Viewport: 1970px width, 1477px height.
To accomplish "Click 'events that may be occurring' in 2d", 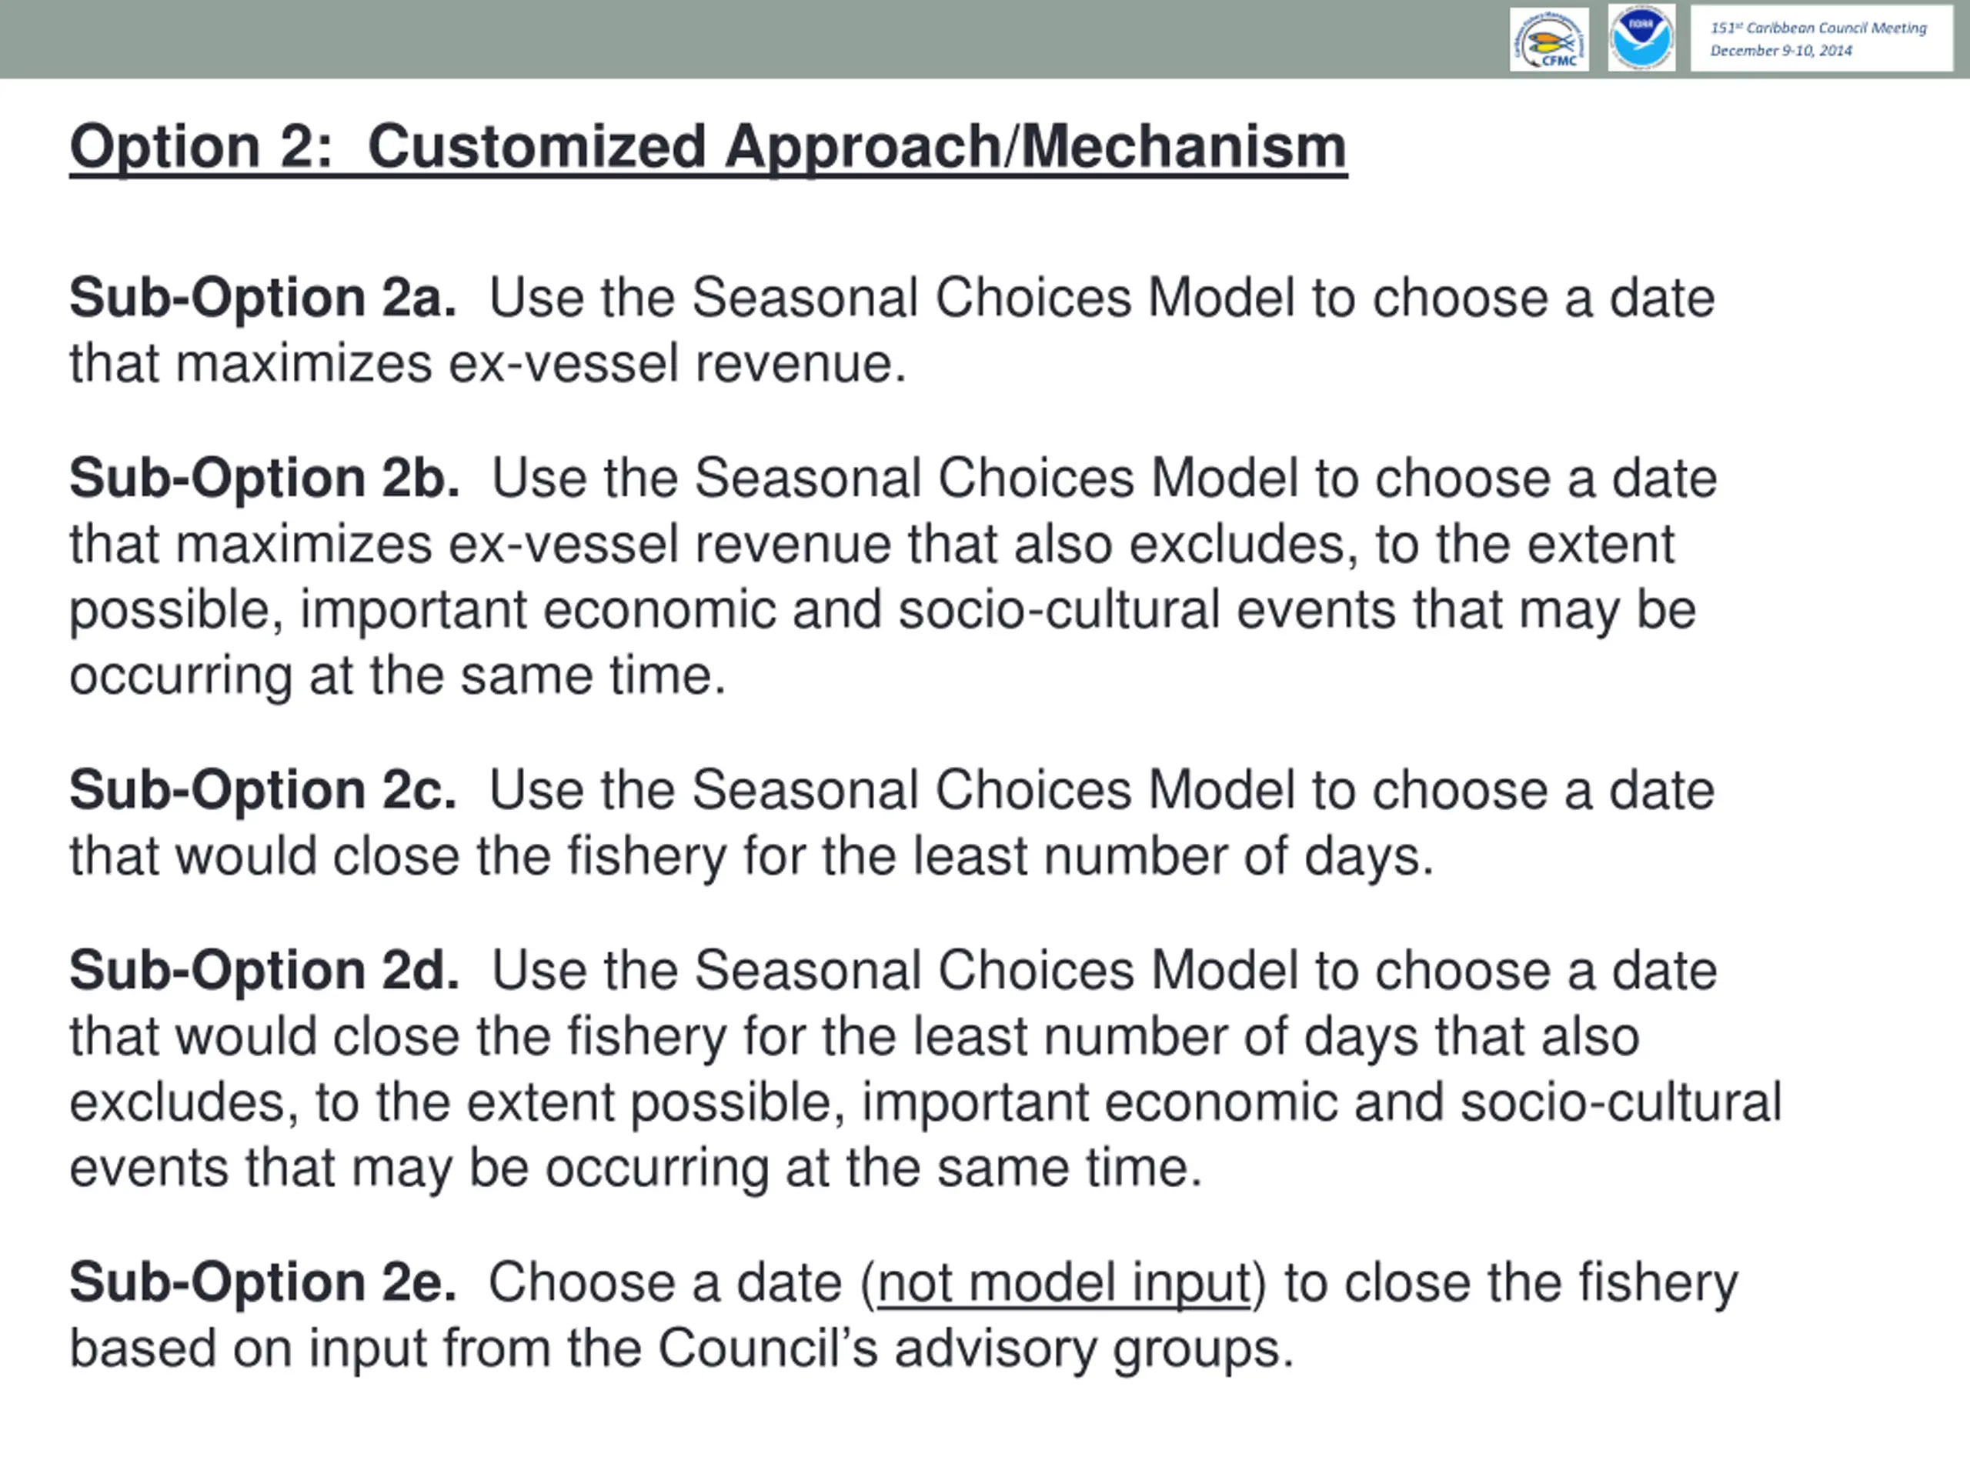I will point(419,1168).
